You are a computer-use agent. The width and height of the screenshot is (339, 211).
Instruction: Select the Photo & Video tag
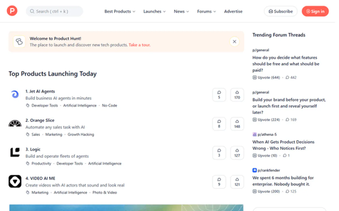point(105,192)
